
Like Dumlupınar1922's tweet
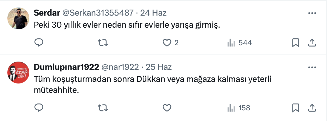(167, 108)
